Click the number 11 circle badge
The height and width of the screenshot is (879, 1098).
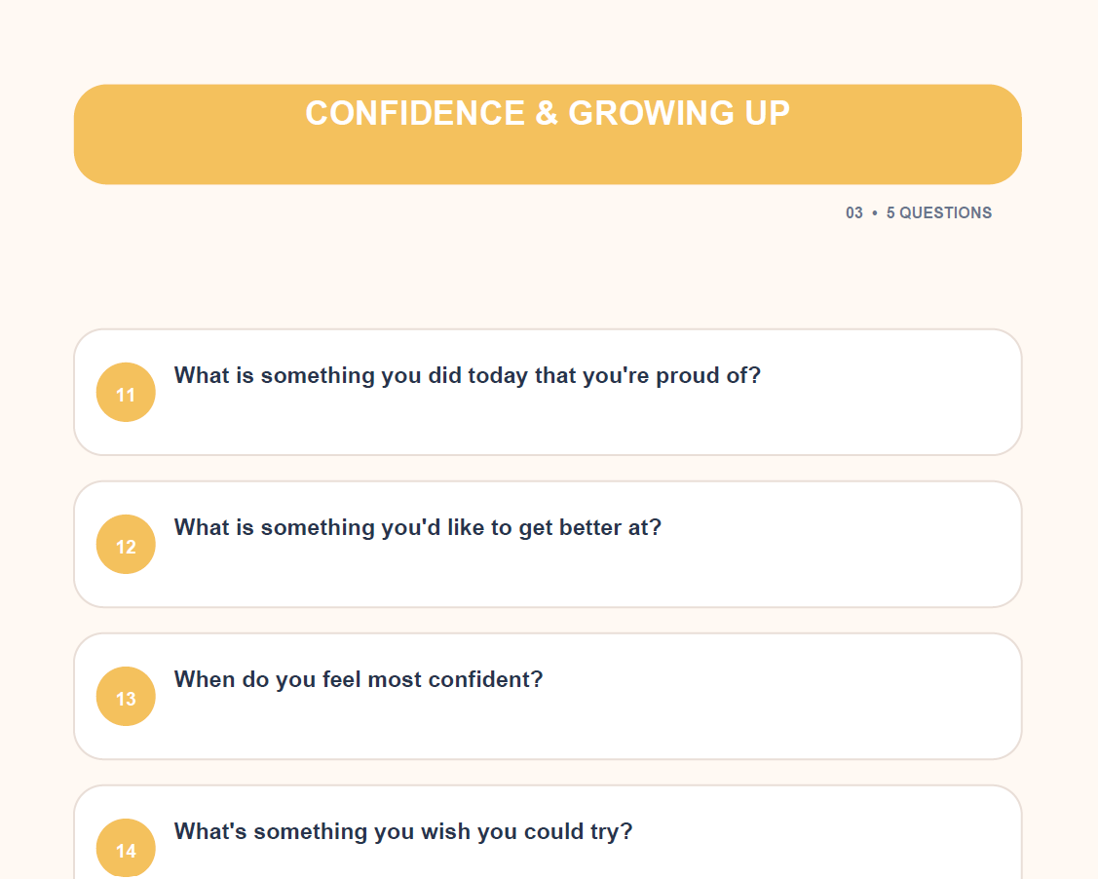click(126, 392)
